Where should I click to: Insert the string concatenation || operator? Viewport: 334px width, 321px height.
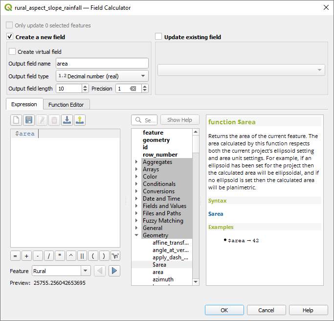point(82,255)
